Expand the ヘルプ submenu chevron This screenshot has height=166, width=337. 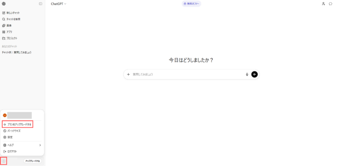pyautogui.click(x=40, y=145)
